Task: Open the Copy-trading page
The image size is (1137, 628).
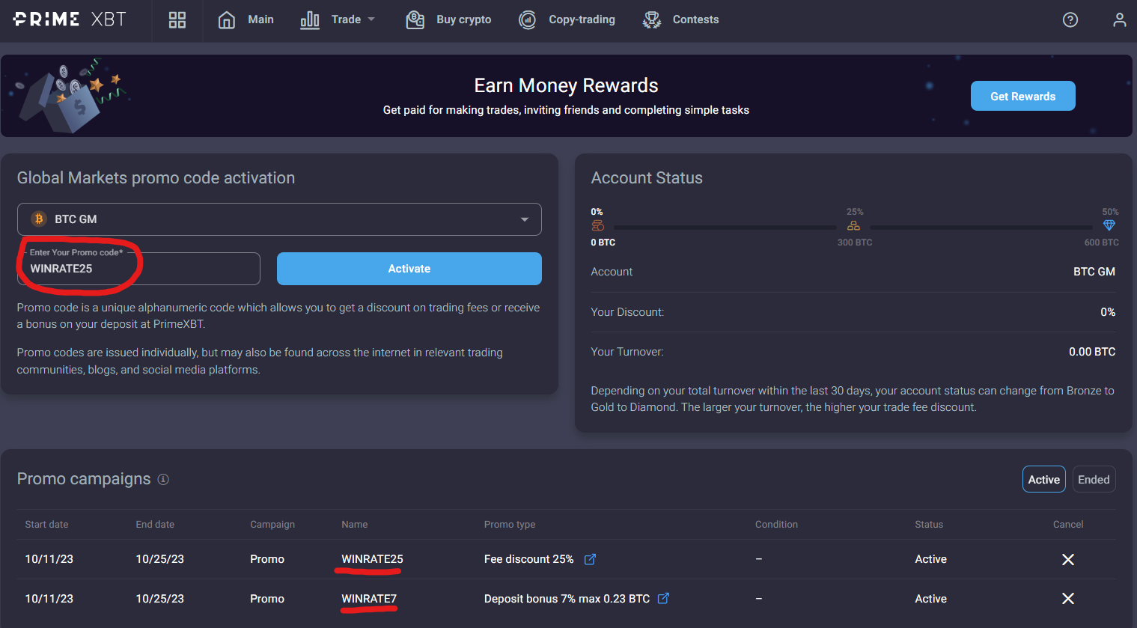Action: 582,19
